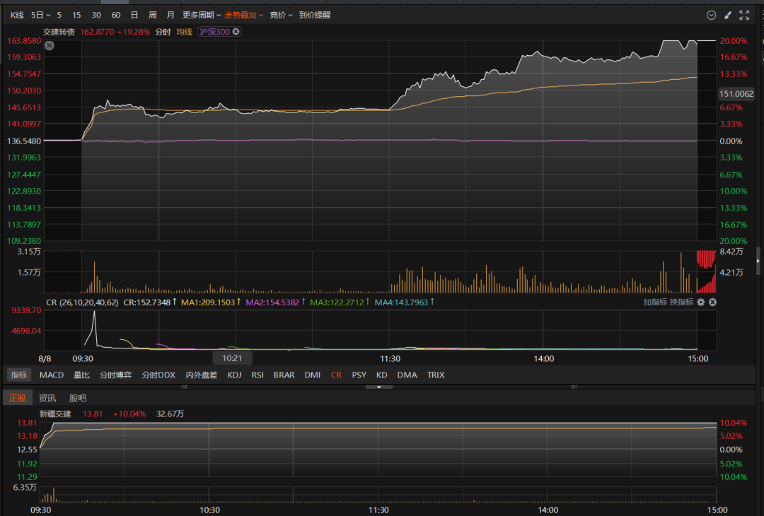Open the 更多周期 dropdown
The height and width of the screenshot is (516, 764).
[x=201, y=15]
